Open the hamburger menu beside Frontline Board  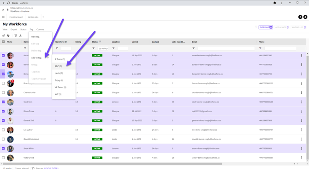point(3,17)
